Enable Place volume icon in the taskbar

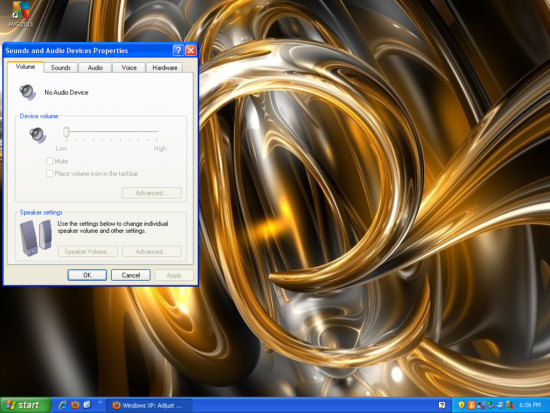coord(49,174)
